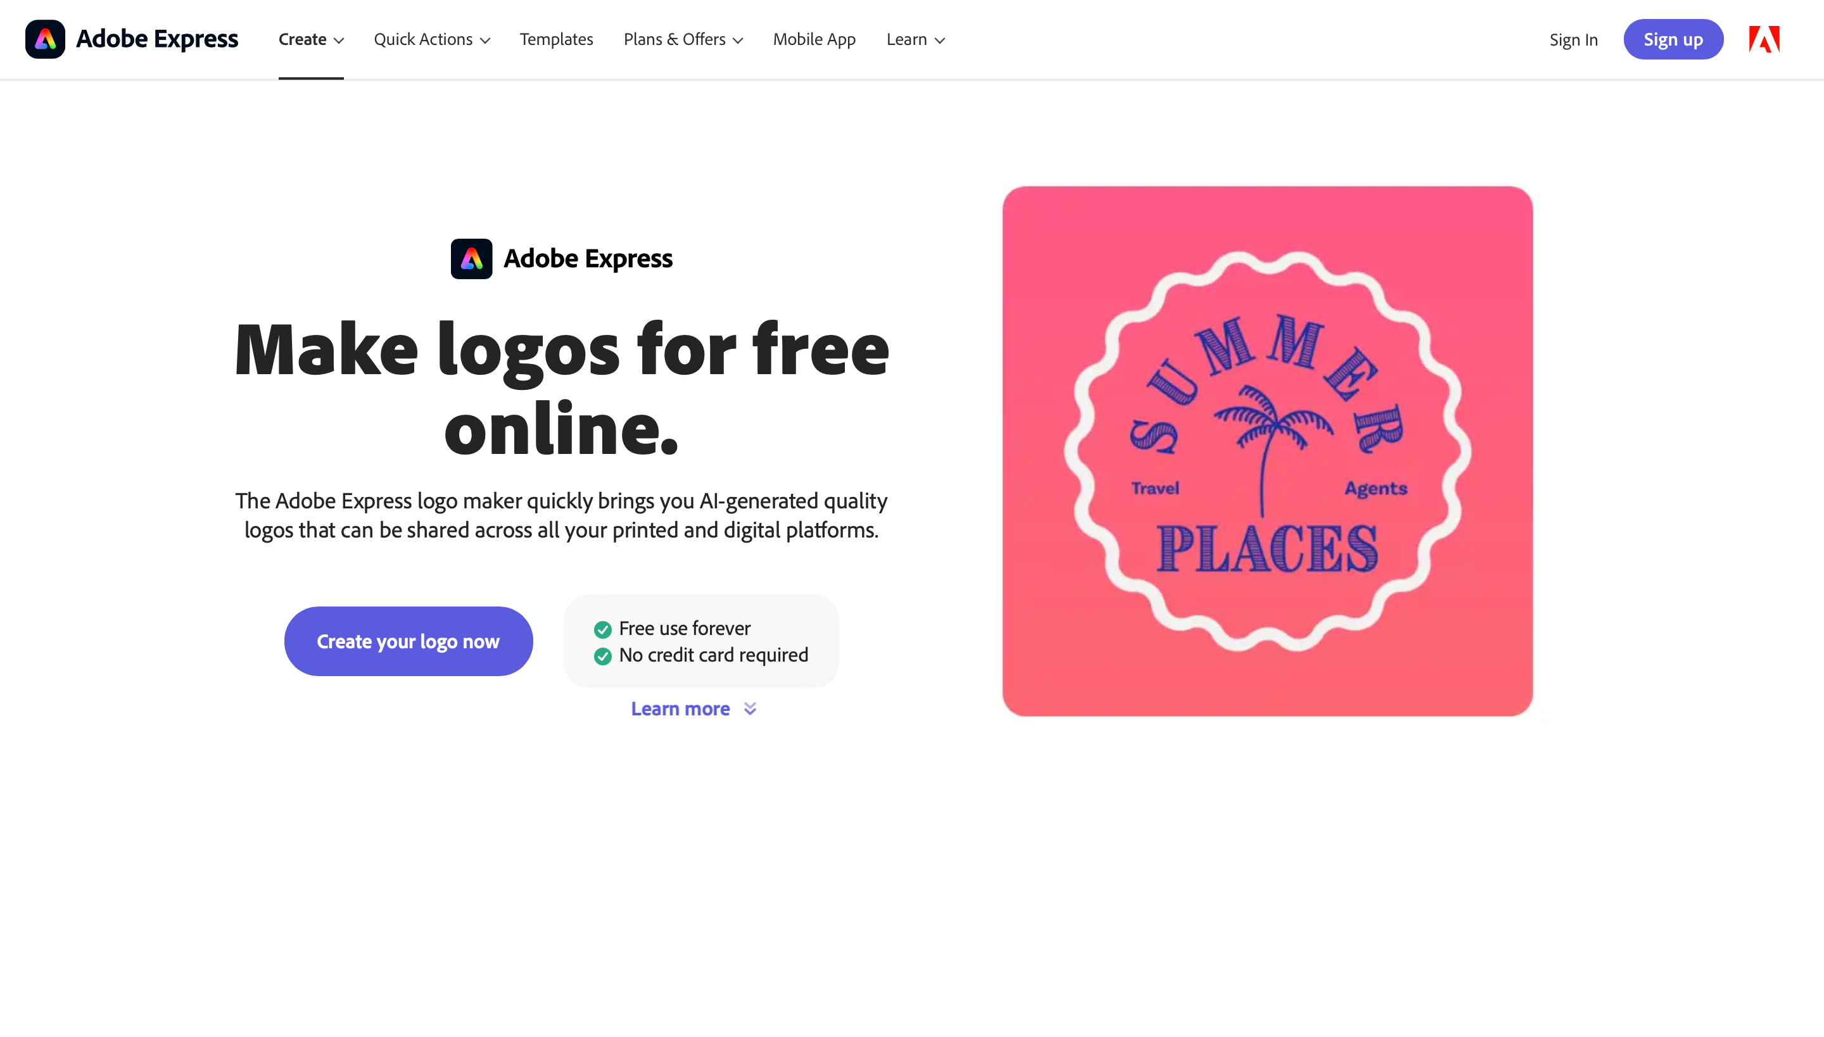Select the Templates menu item
Image resolution: width=1824 pixels, height=1037 pixels.
point(556,39)
